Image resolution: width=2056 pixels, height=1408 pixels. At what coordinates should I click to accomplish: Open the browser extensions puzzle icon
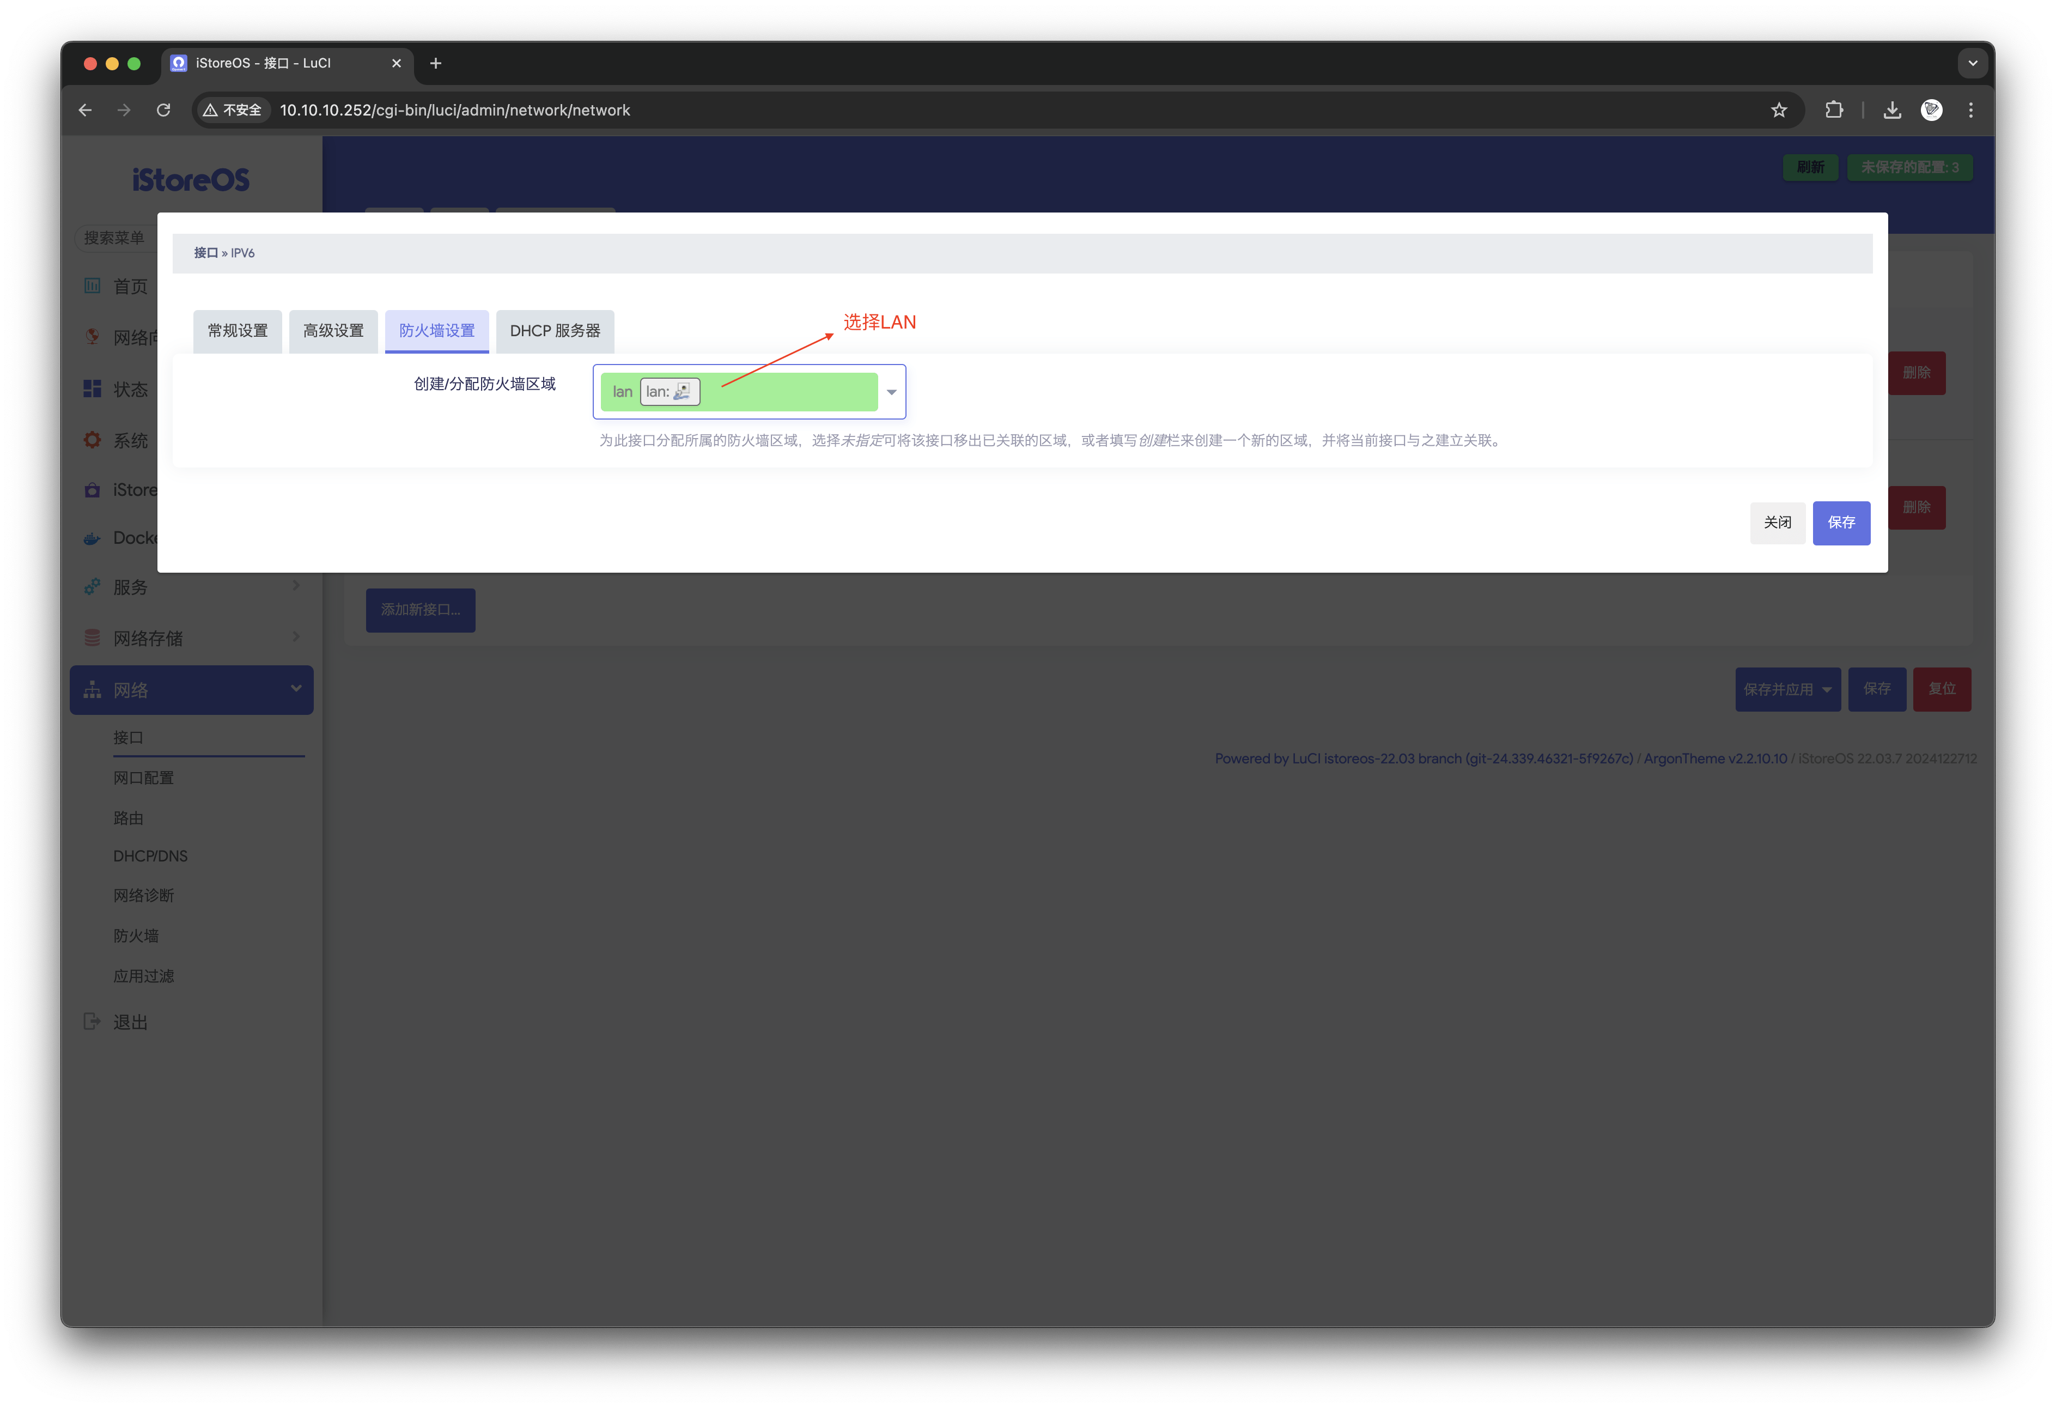pos(1834,111)
